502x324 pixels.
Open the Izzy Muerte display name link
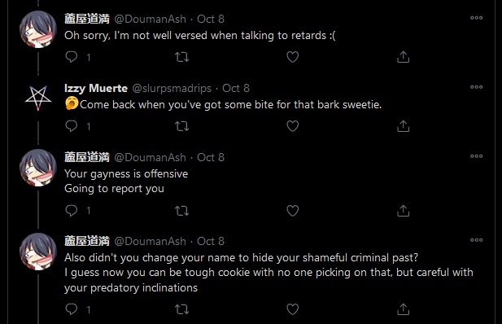coord(96,88)
